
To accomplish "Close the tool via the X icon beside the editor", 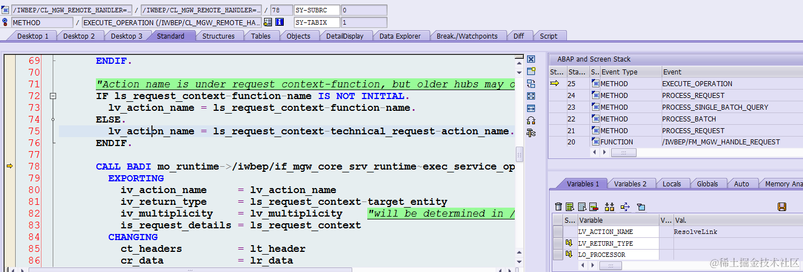I will coord(531,59).
